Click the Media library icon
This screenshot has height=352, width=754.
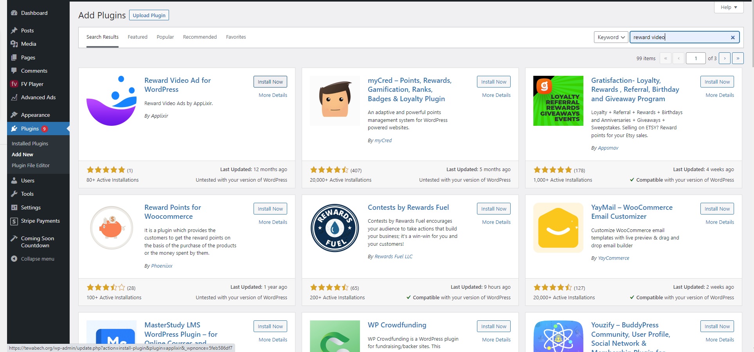click(x=14, y=44)
